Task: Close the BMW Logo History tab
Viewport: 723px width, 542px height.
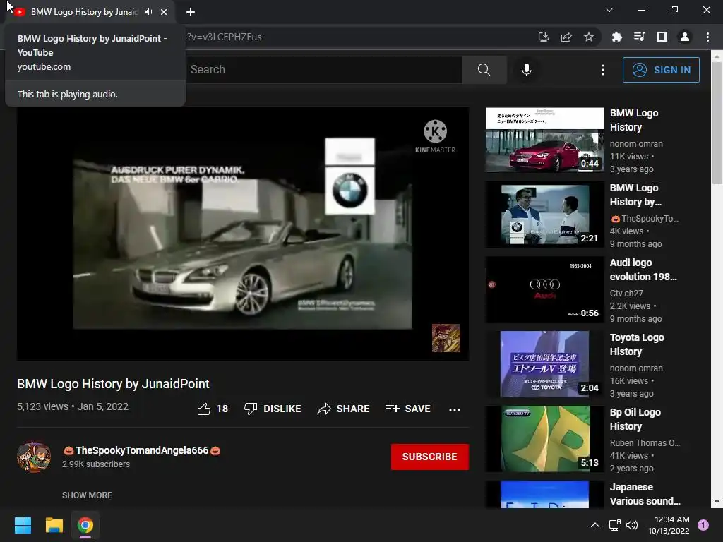Action: tap(164, 12)
